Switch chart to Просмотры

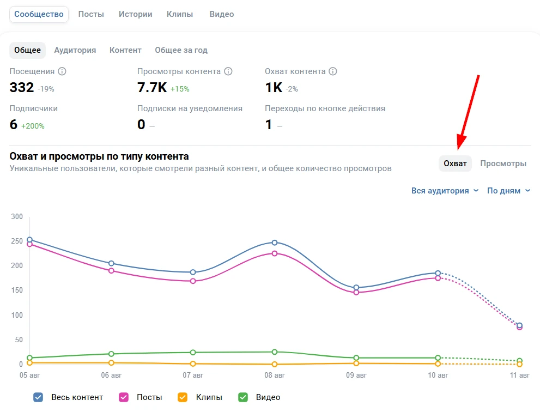[x=503, y=163]
